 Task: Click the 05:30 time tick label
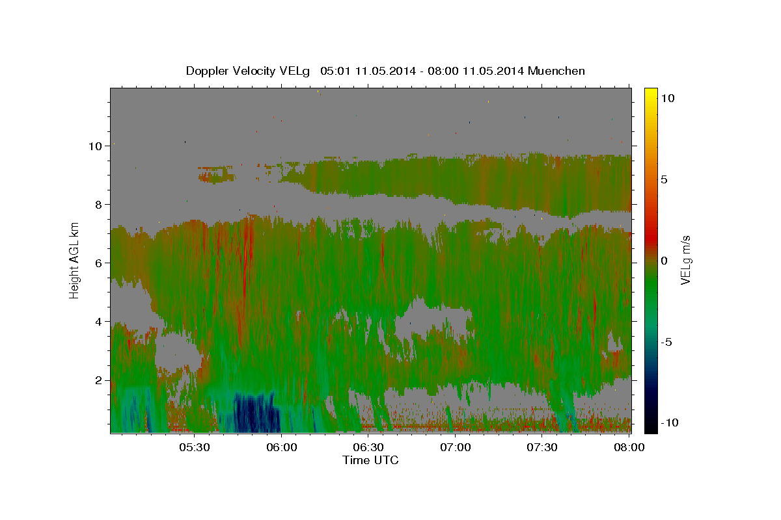click(195, 447)
